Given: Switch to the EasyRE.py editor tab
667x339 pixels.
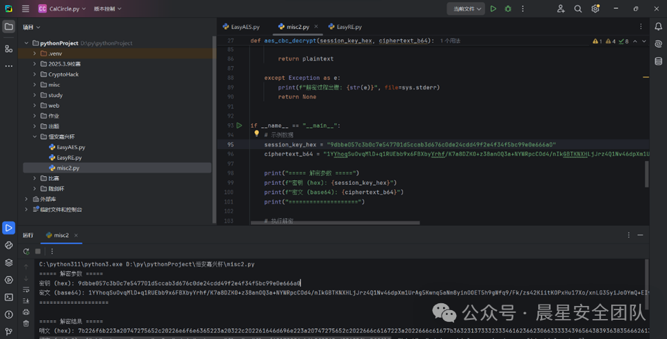Looking at the screenshot, I should pyautogui.click(x=349, y=27).
